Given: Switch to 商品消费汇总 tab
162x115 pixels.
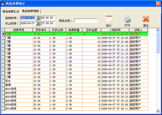Looking at the screenshot, I should 11,11.
